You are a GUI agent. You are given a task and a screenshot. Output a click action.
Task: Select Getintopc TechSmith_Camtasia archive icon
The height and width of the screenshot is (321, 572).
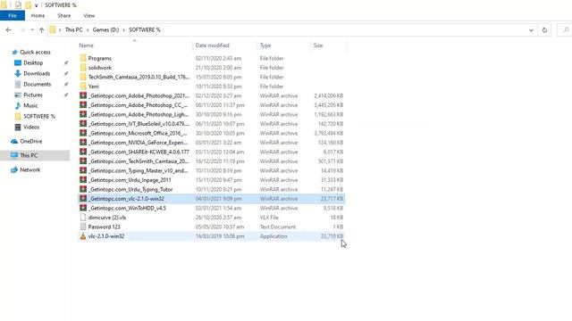coord(83,161)
